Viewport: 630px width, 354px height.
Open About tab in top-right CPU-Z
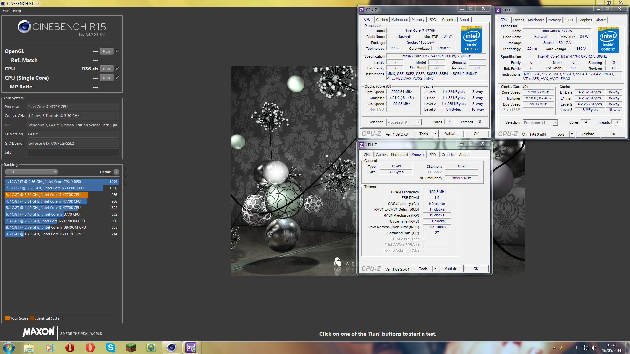[601, 20]
